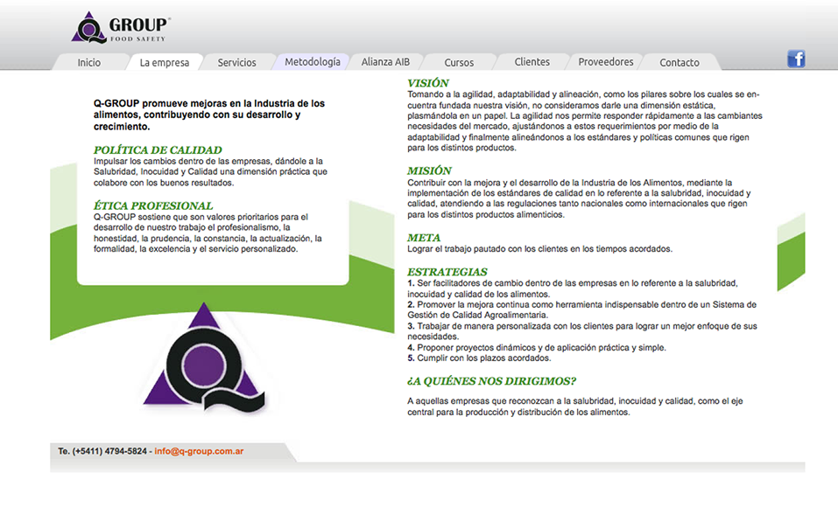Screen dimensions: 838x507
Task: Click strategy item '5. Cumplir con los plazos acordados'
Action: point(479,358)
